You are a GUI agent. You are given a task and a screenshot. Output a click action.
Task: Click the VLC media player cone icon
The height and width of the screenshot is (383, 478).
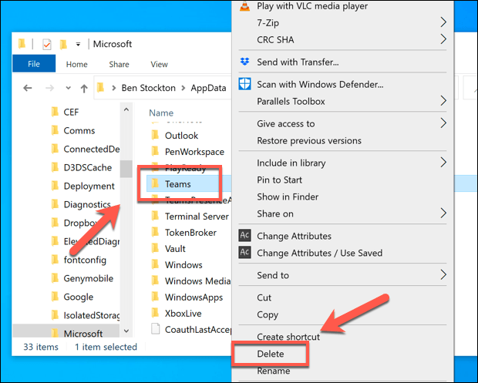click(244, 6)
